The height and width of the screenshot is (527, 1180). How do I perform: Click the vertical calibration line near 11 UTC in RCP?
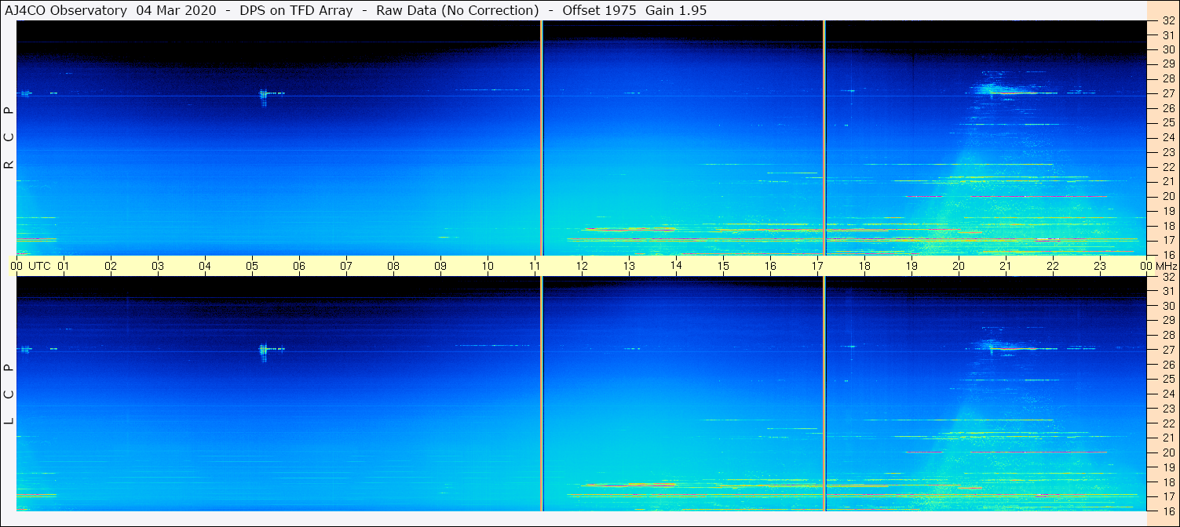click(542, 138)
